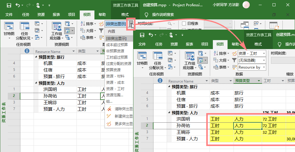Click highlight marker icon in front window

point(234,54)
